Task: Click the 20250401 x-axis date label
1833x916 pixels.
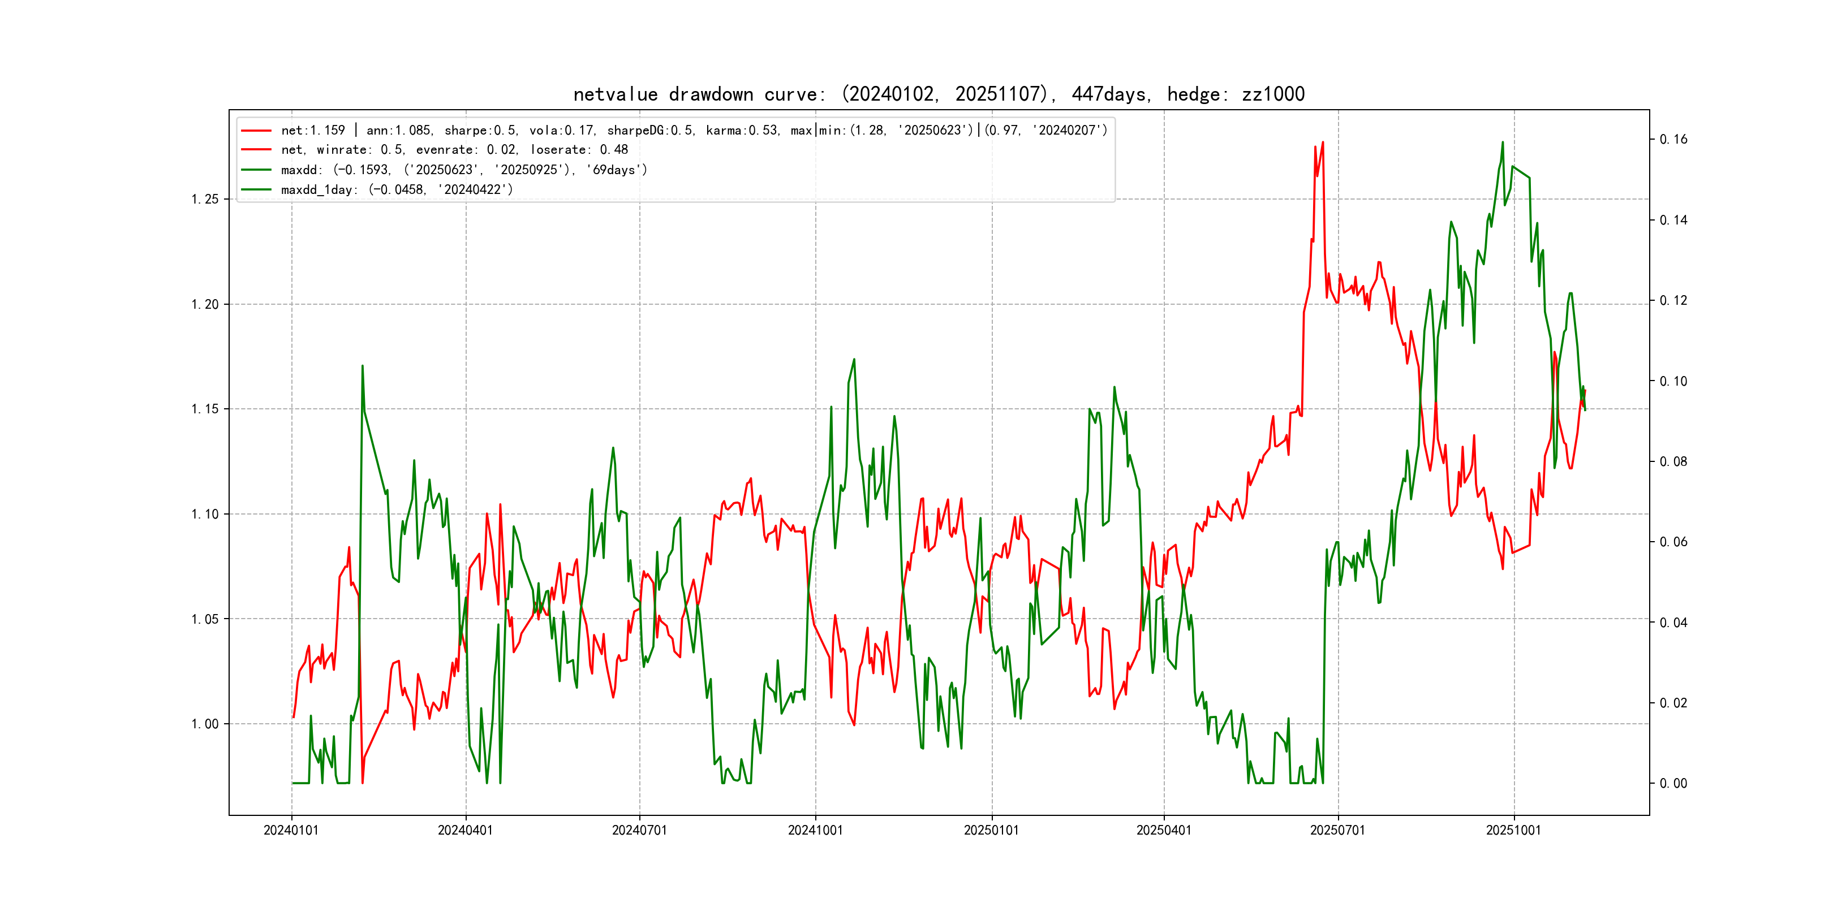Action: [1164, 831]
